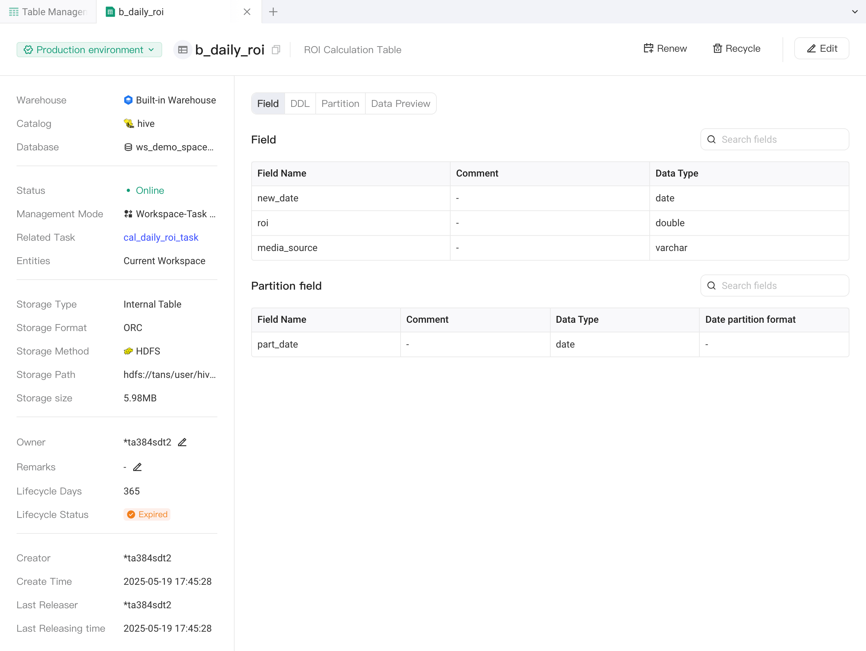The width and height of the screenshot is (866, 651).
Task: Click the table icon beside b_daily_roi title
Action: pyautogui.click(x=183, y=50)
